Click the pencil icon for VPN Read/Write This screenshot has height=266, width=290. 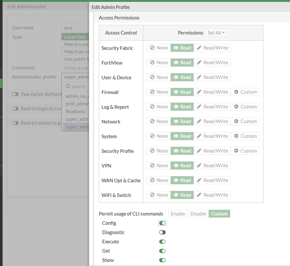pos(199,166)
